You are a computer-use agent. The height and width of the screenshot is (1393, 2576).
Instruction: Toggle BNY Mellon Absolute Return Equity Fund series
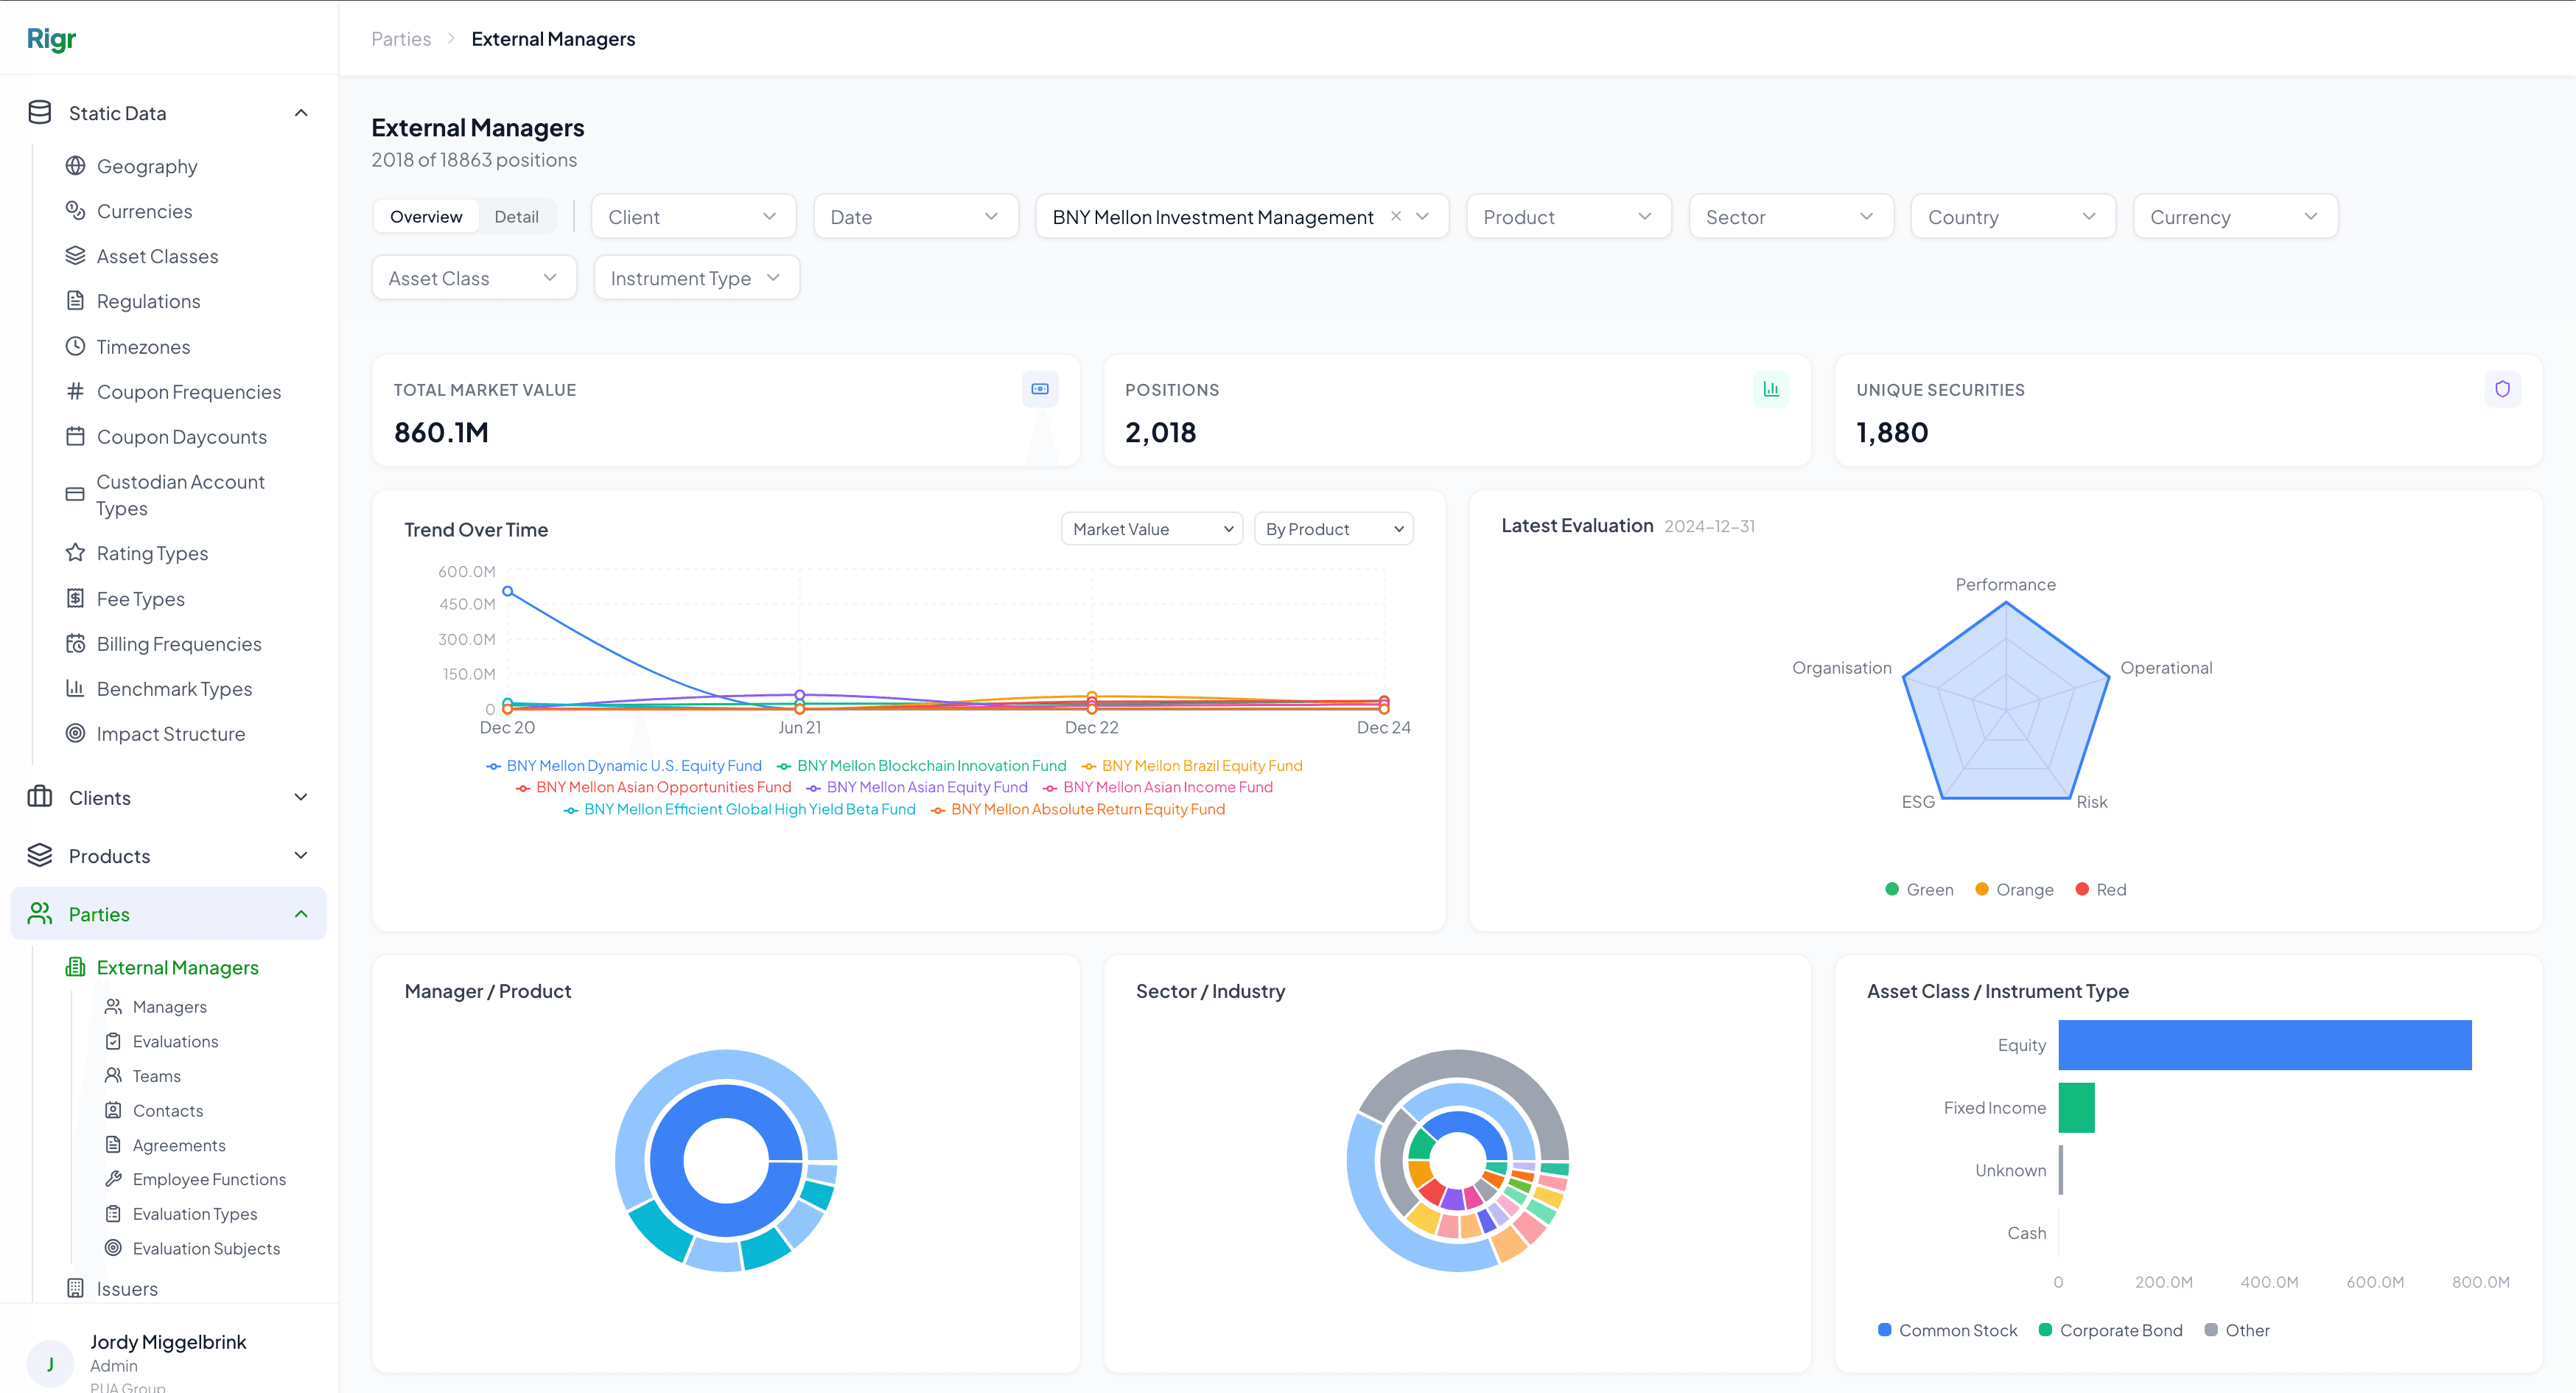click(1078, 809)
